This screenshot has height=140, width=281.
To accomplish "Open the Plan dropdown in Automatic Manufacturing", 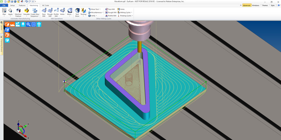I will pos(4,13).
